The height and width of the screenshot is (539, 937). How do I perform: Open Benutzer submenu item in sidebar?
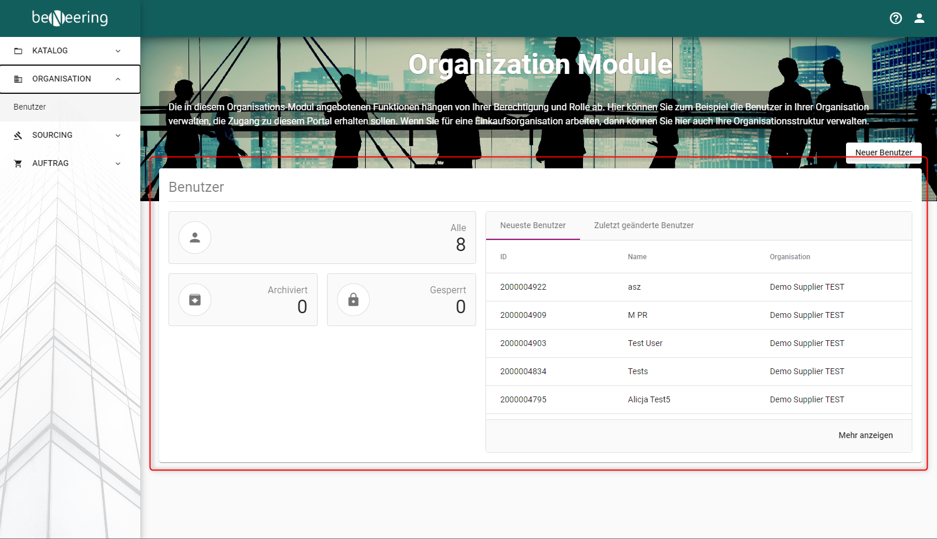[30, 107]
